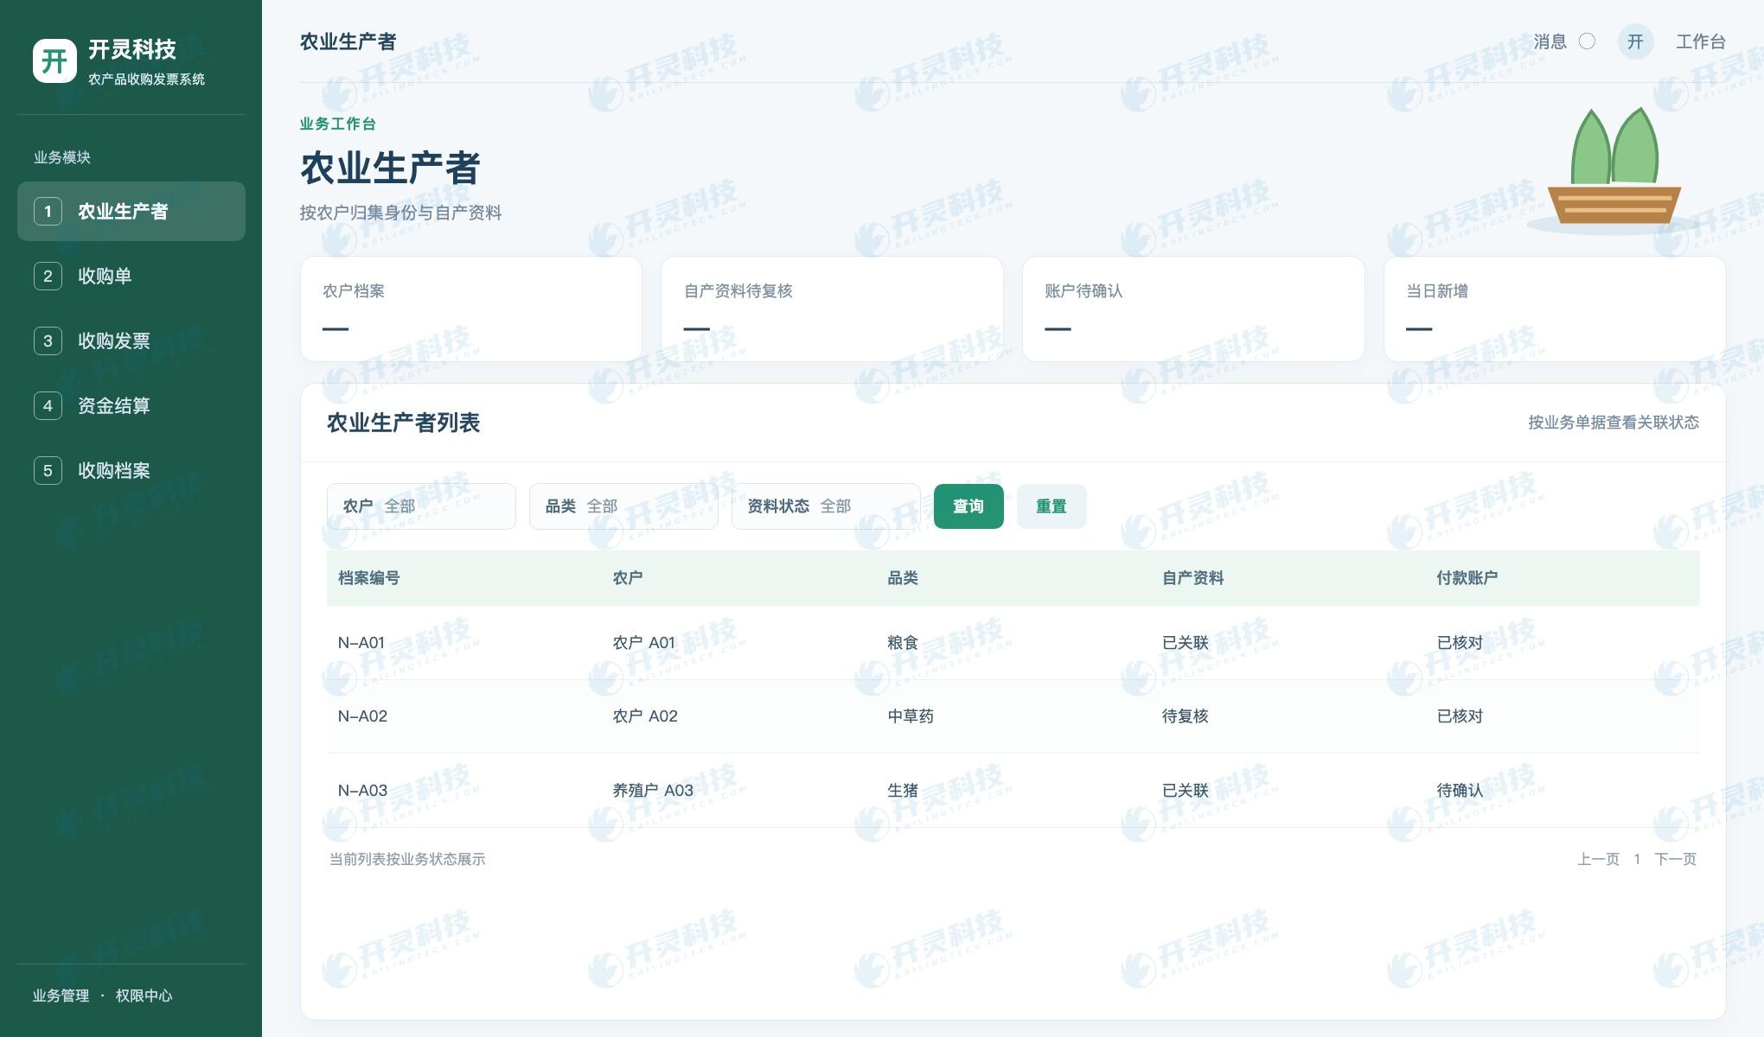Viewport: 1764px width, 1037px height.
Task: Open 权限中心 in sidebar footer
Action: tap(144, 996)
